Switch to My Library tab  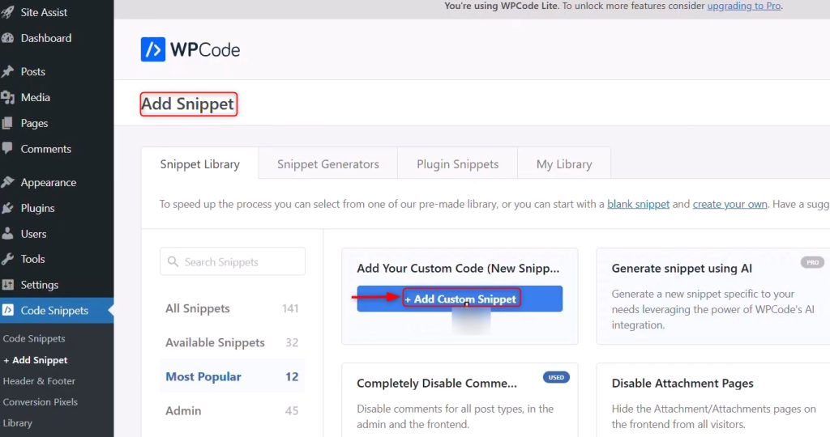tap(564, 163)
